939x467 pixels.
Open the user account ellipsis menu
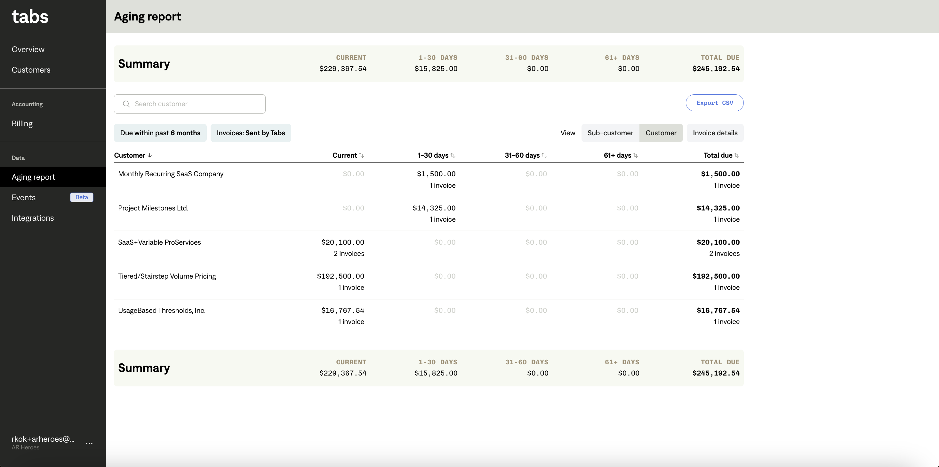(89, 443)
